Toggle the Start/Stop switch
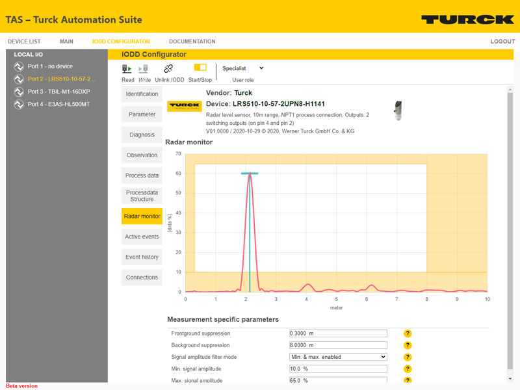This screenshot has width=520, height=390. pos(200,68)
